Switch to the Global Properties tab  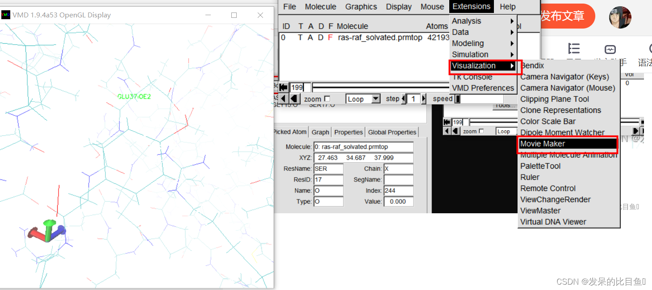(x=392, y=132)
